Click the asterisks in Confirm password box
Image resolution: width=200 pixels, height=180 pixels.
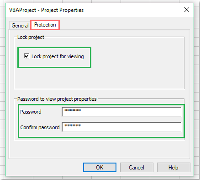(73, 125)
